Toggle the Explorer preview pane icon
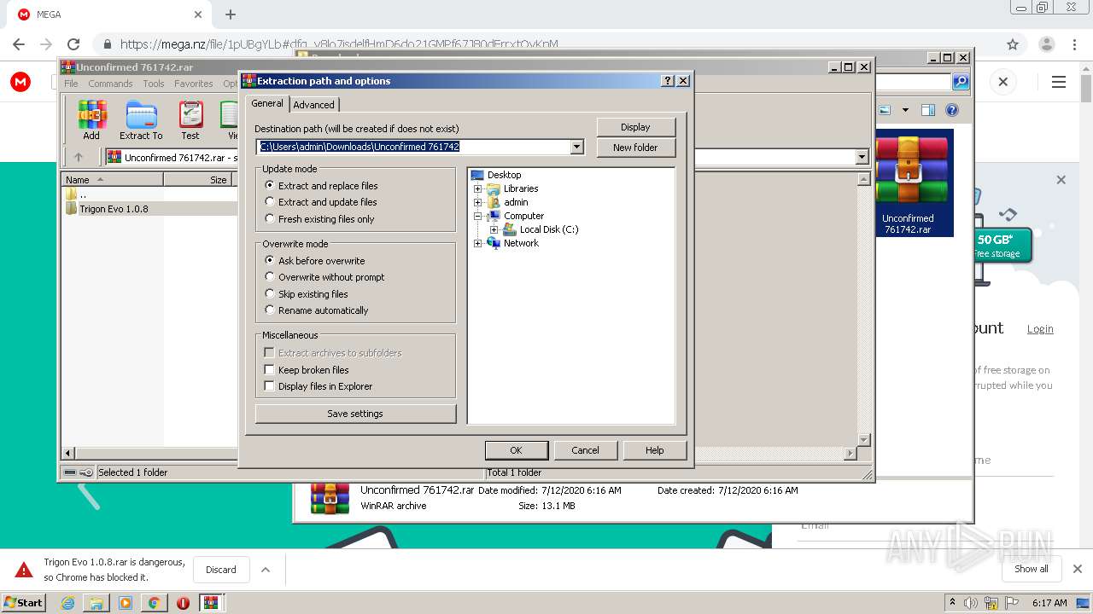The height and width of the screenshot is (614, 1093). coord(928,110)
